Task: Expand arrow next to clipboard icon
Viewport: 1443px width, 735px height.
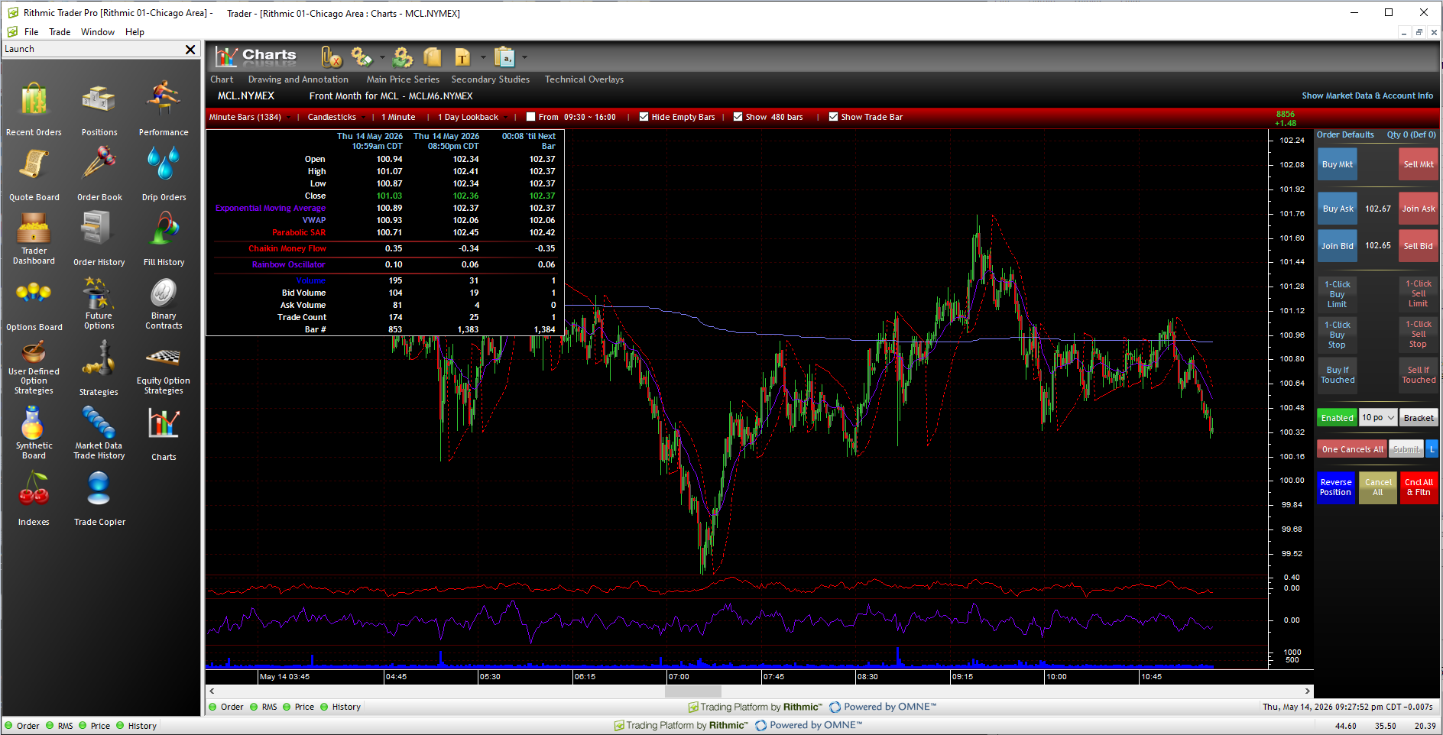Action: coord(524,57)
